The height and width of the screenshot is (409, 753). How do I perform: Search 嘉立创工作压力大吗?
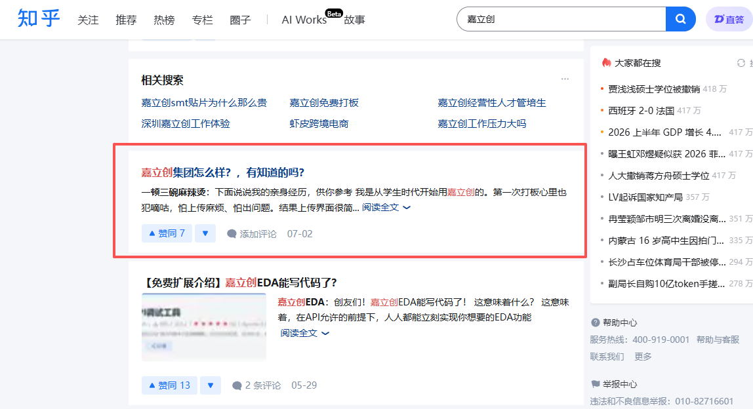click(481, 124)
